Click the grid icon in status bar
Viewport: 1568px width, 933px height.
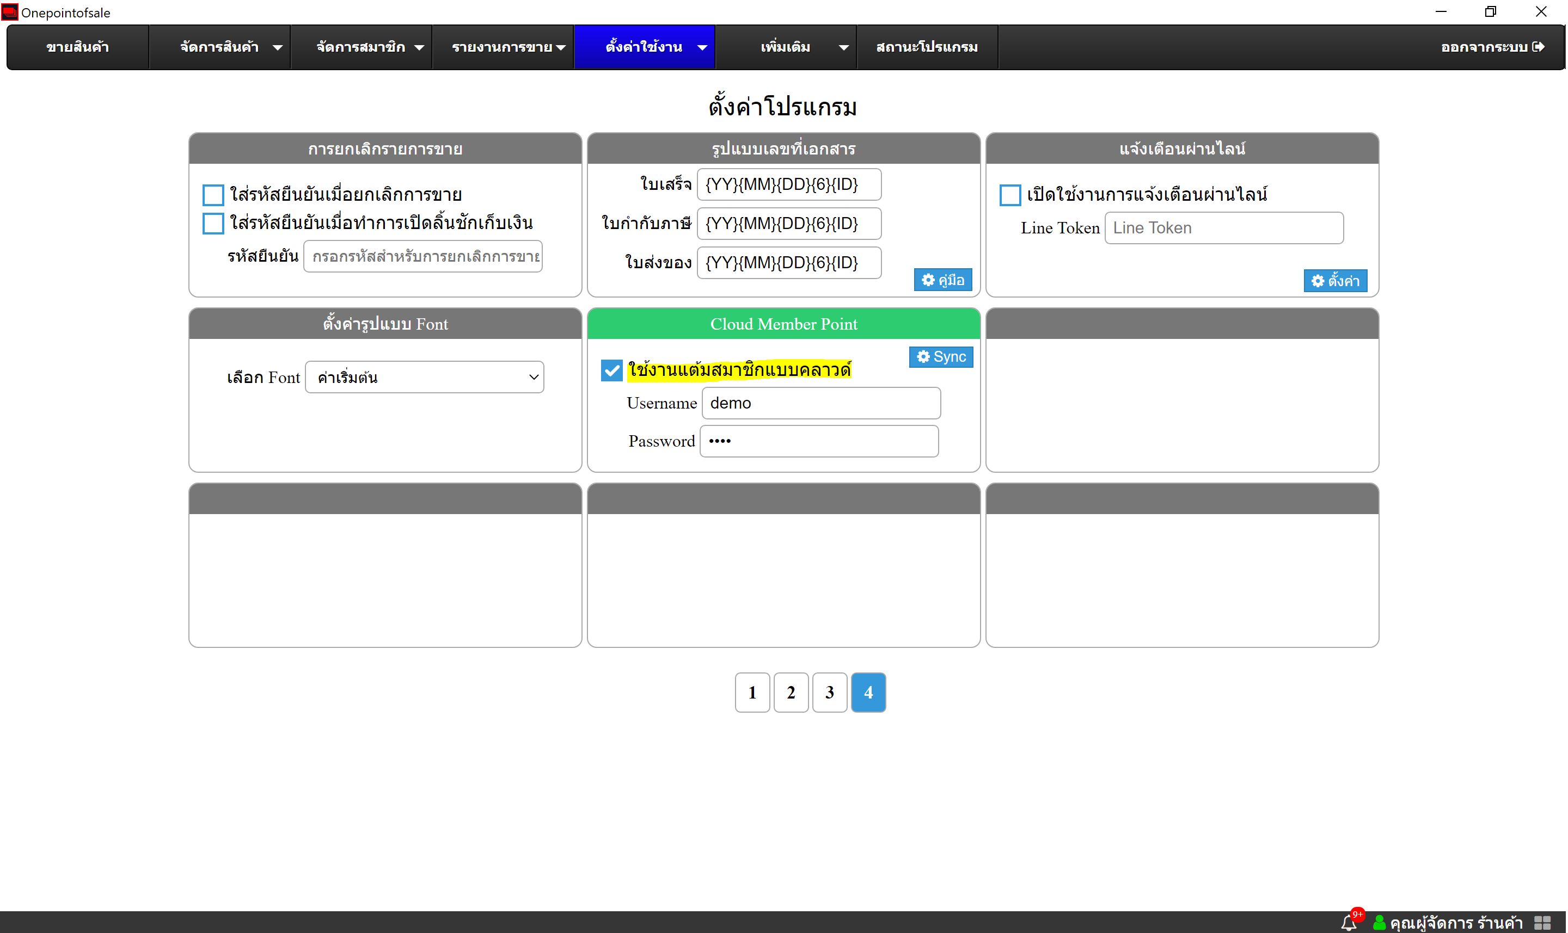(x=1542, y=922)
